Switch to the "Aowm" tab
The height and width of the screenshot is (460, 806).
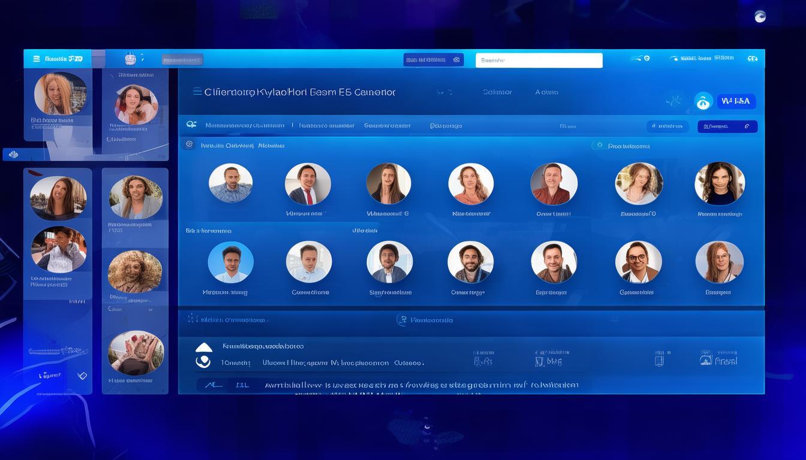(x=546, y=92)
